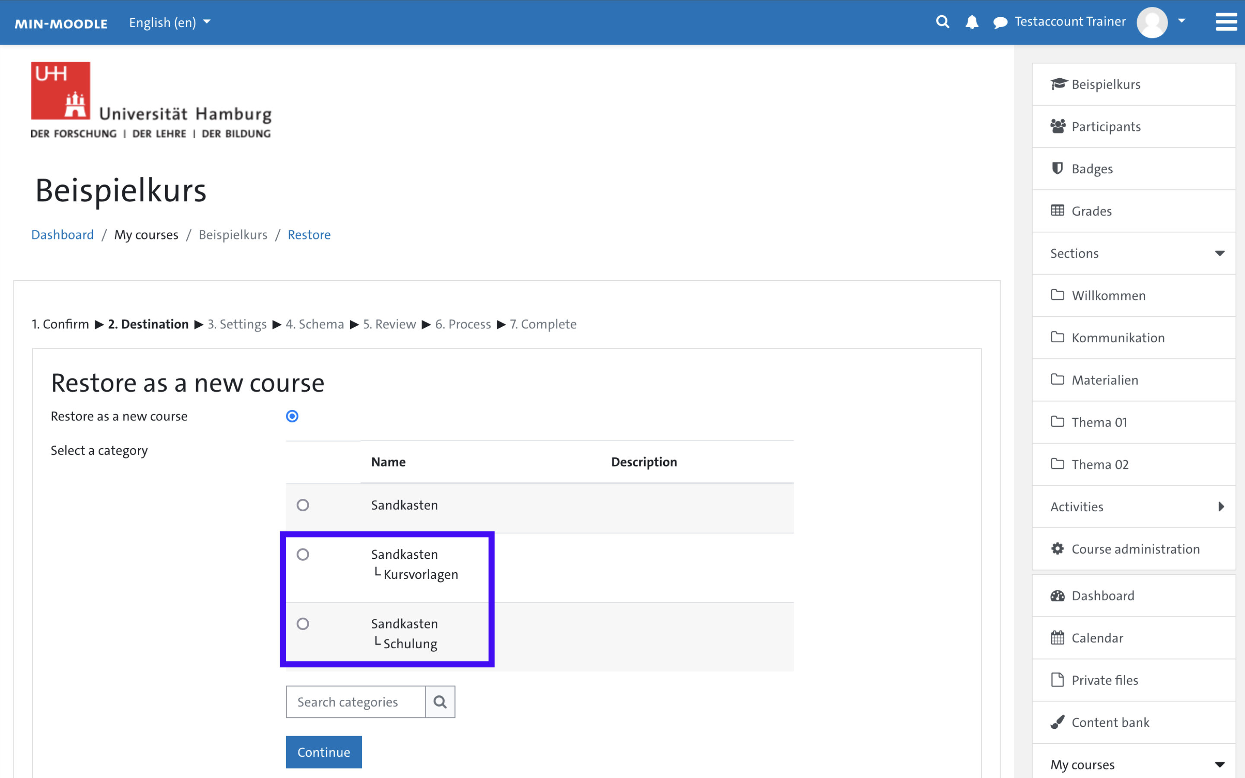Click the folder icon next to Thema 02
This screenshot has height=778, width=1245.
click(1058, 464)
